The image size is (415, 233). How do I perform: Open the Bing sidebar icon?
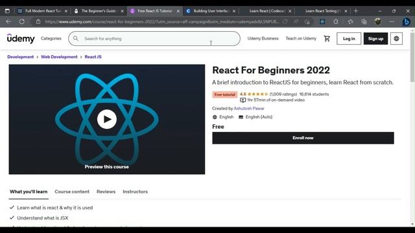pyautogui.click(x=407, y=21)
